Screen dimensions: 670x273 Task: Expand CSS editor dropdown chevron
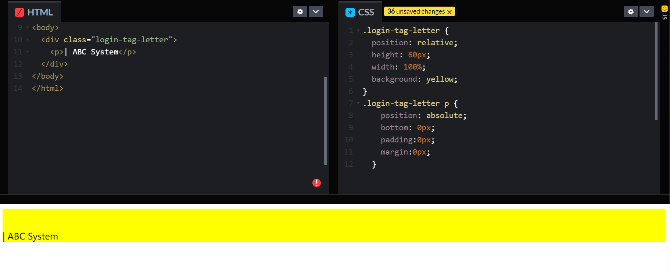646,11
